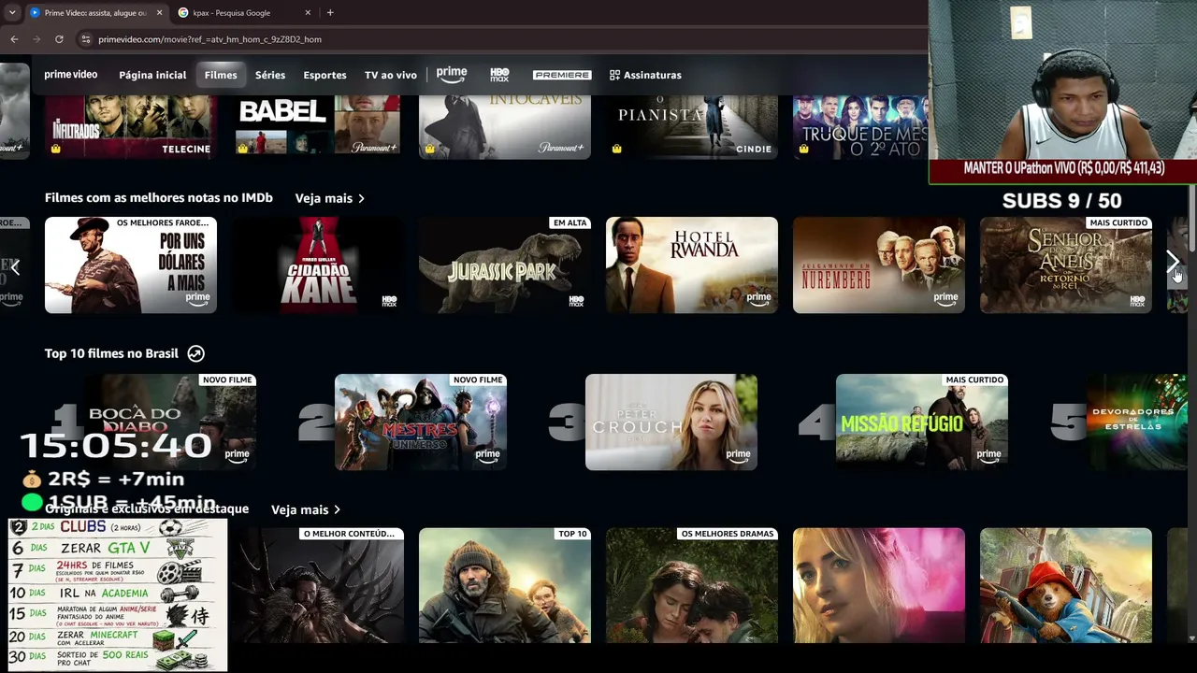1197x673 pixels.
Task: Open the Paddington bear movie thumbnail
Action: tap(1066, 586)
